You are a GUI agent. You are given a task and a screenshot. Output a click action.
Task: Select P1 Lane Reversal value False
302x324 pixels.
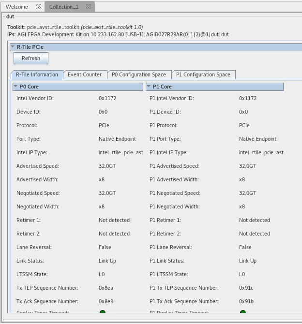[x=245, y=247]
